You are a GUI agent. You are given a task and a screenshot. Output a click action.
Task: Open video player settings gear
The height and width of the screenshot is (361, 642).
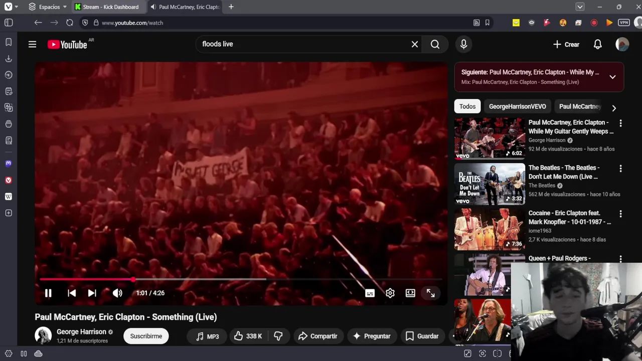390,293
